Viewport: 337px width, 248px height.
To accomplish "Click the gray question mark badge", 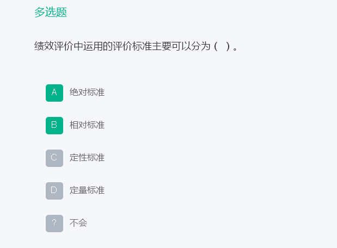I will click(54, 224).
